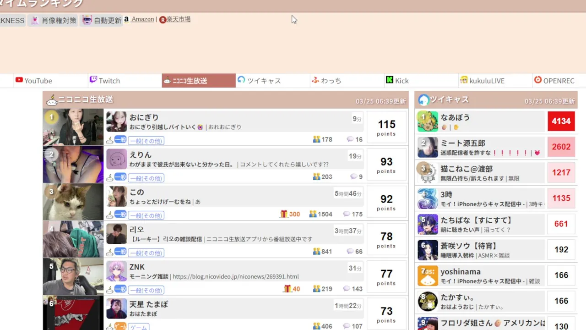This screenshot has width=586, height=330.
Task: Open the Amazon link
Action: [142, 19]
